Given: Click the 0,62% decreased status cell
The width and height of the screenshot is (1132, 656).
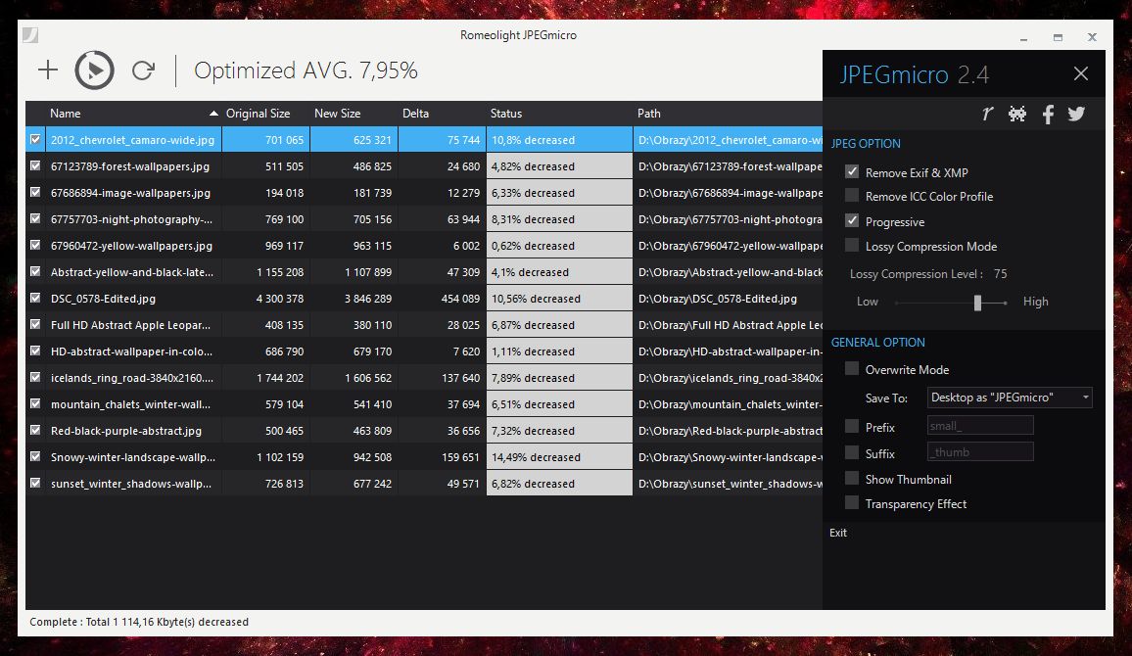Looking at the screenshot, I should tap(559, 246).
